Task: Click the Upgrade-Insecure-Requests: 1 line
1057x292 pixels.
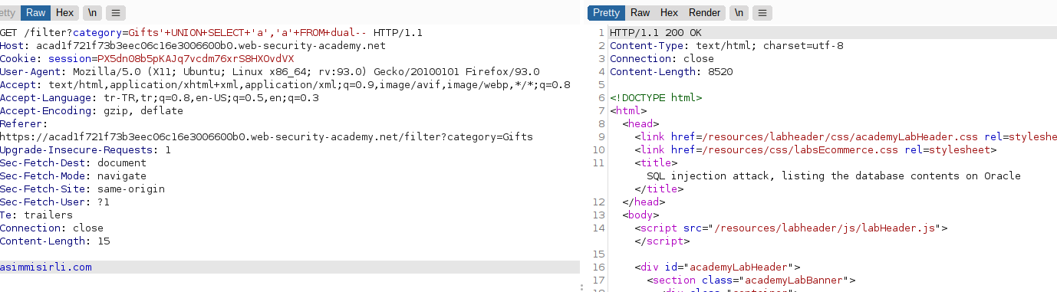Action: click(85, 149)
